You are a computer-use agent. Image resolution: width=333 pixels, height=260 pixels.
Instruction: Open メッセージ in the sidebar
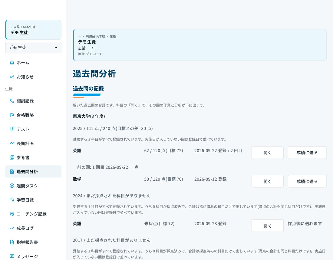click(x=33, y=256)
